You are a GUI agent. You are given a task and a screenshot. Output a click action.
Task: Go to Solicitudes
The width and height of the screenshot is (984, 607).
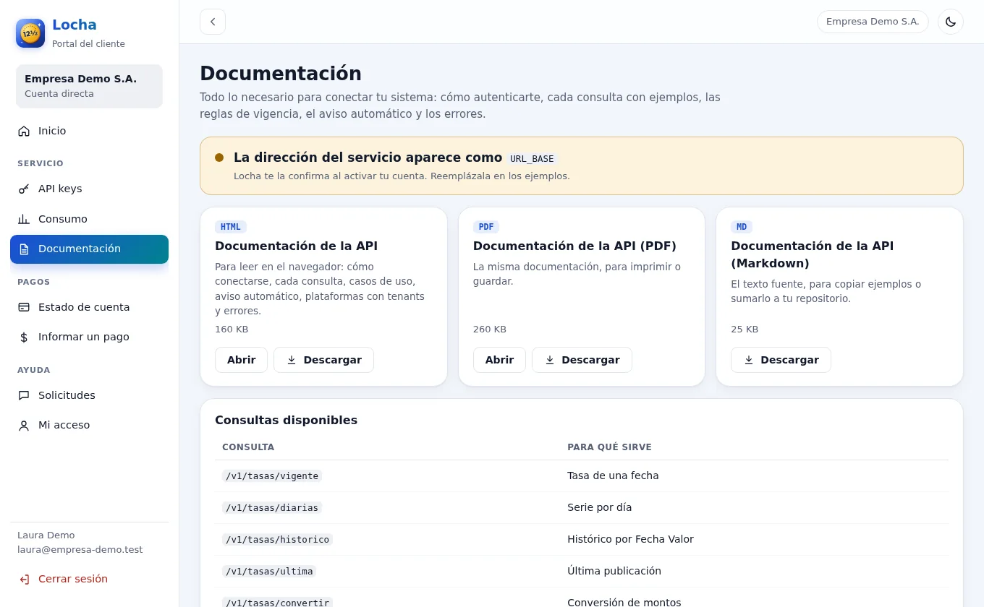coord(89,395)
